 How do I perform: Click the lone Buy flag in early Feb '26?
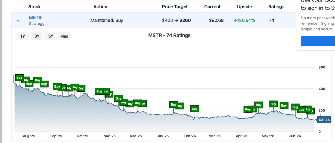[x=195, y=109]
